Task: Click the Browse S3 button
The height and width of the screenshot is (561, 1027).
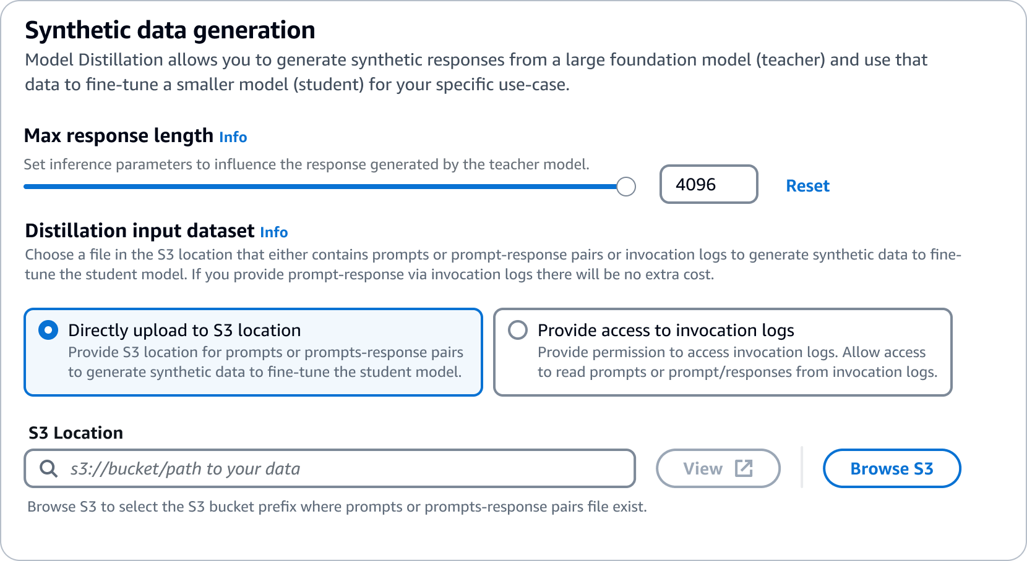Action: 892,468
